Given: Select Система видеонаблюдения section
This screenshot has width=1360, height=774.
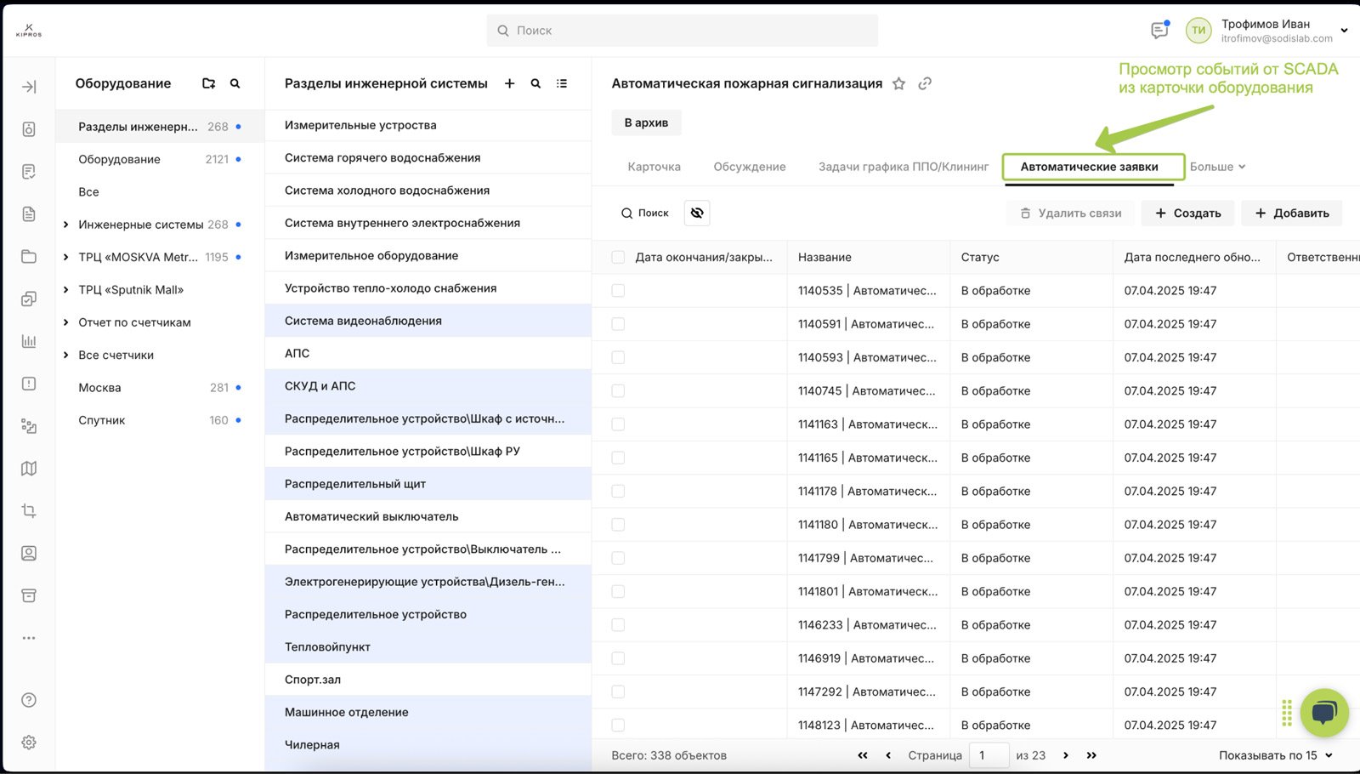Looking at the screenshot, I should [x=428, y=321].
